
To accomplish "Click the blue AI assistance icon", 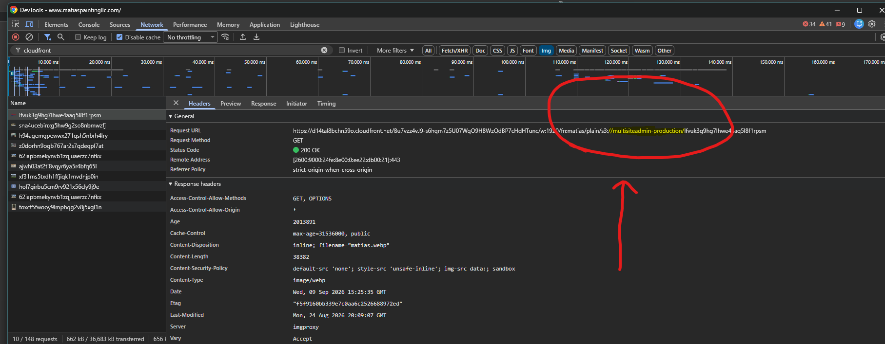I will coord(859,24).
